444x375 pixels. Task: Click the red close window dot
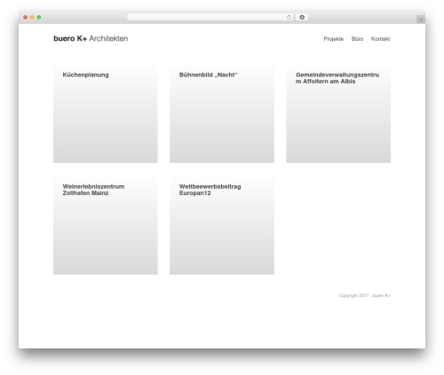click(26, 18)
